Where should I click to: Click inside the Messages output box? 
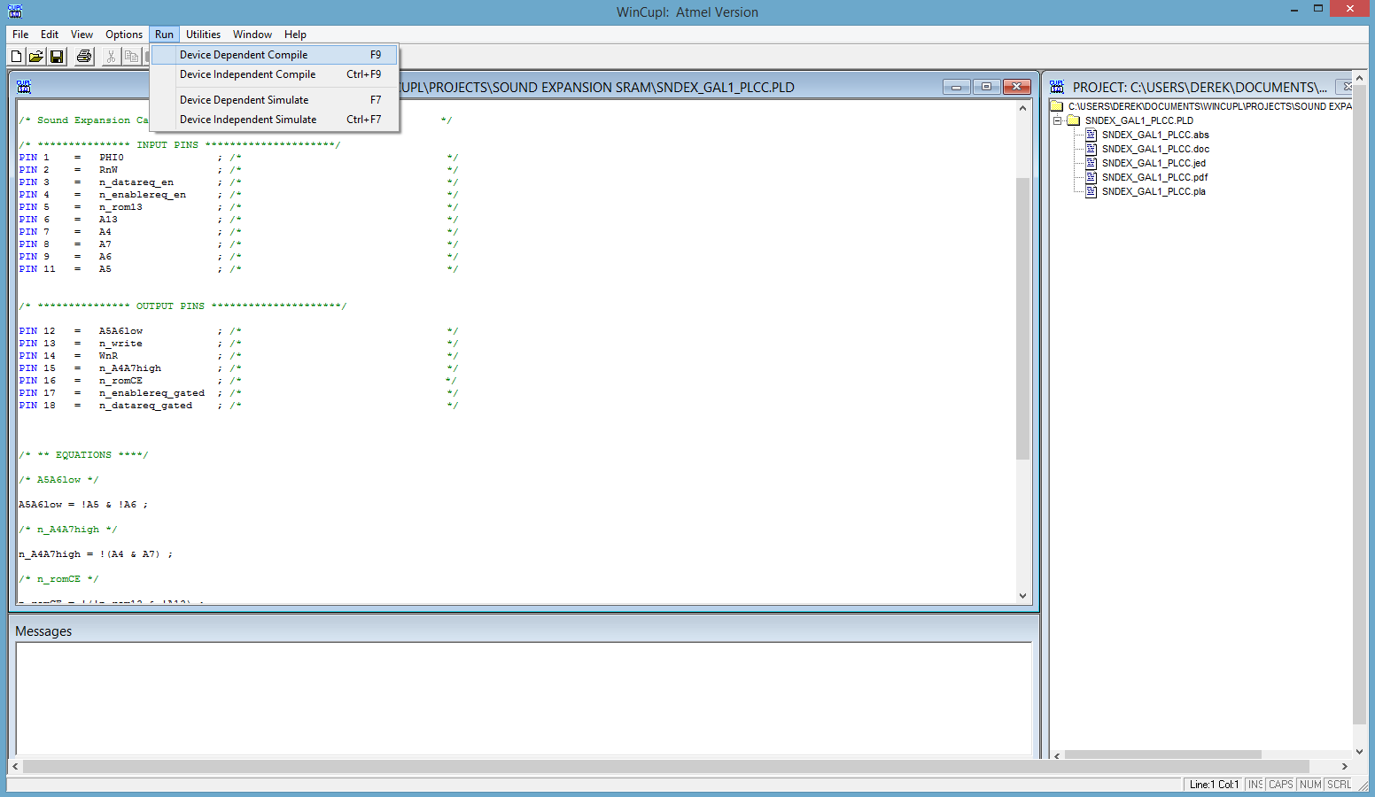pos(523,698)
